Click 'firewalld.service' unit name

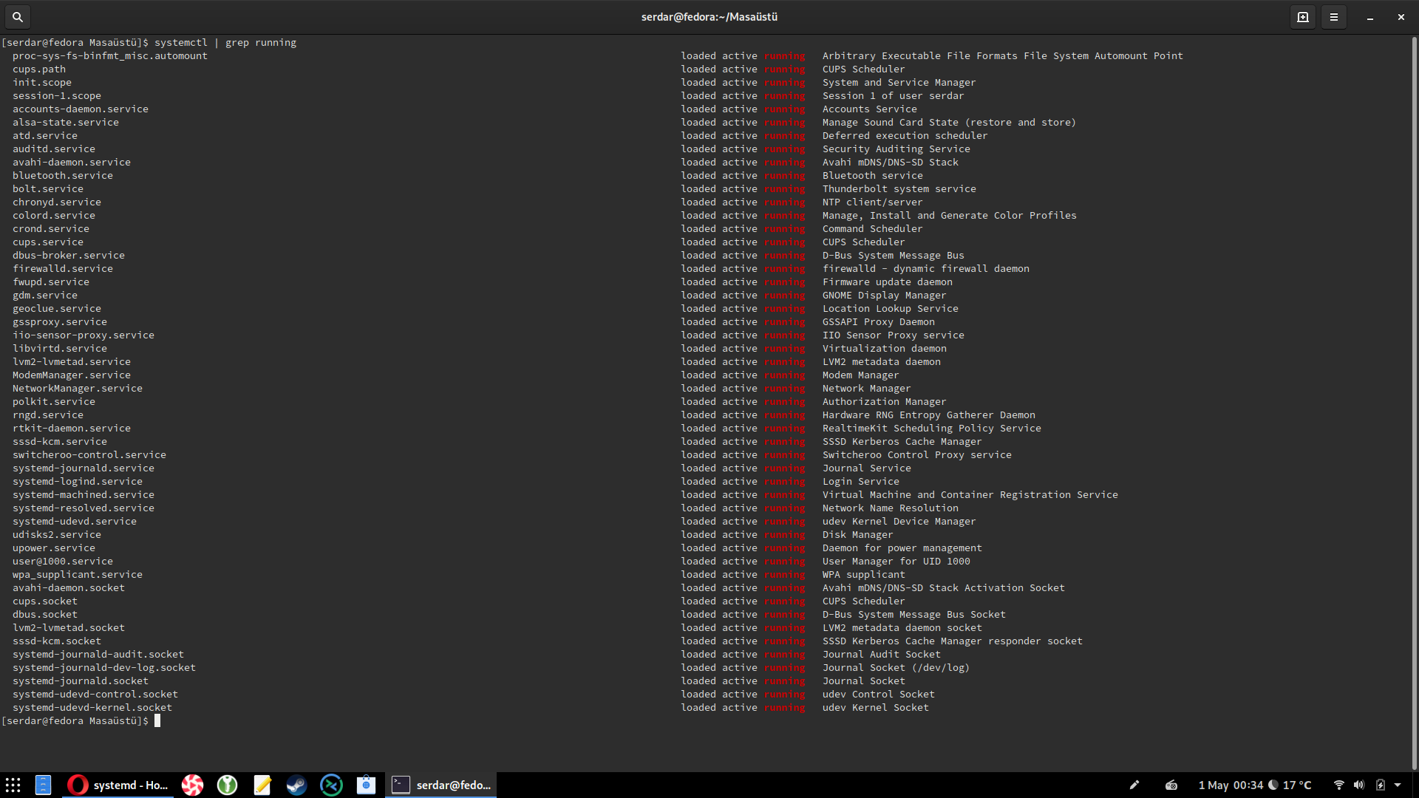[x=63, y=269]
